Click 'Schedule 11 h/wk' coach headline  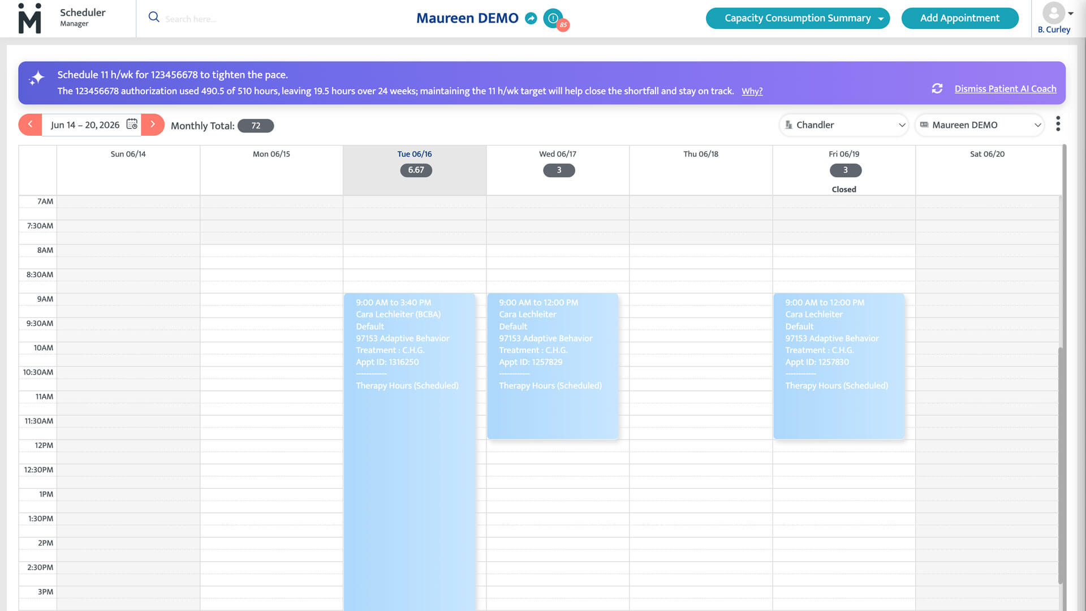[173, 75]
